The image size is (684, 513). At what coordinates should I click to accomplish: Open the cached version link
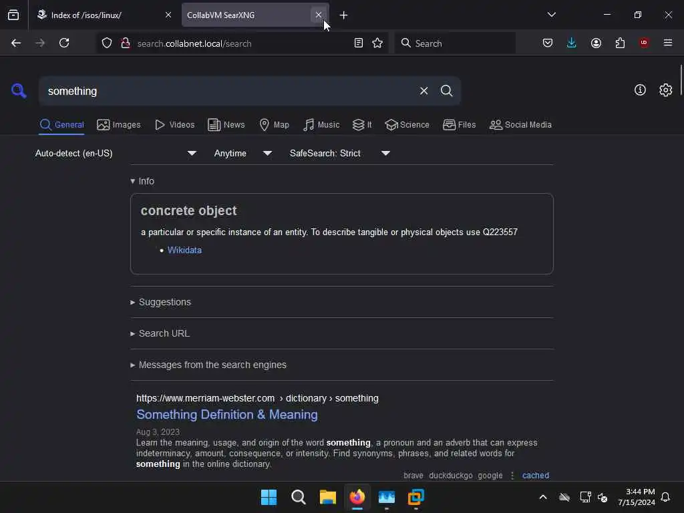[x=535, y=476]
